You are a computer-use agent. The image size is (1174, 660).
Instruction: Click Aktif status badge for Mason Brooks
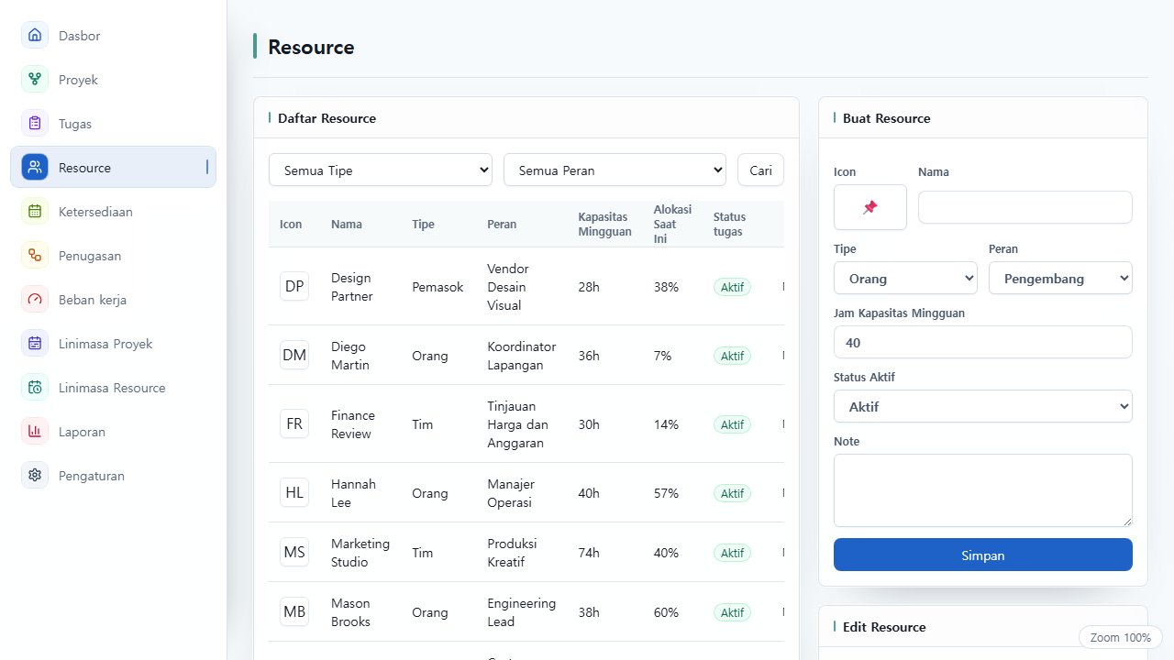pyautogui.click(x=732, y=612)
